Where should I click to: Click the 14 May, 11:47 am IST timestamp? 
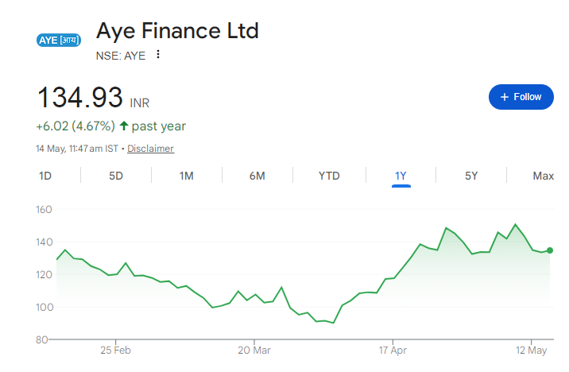(x=77, y=149)
